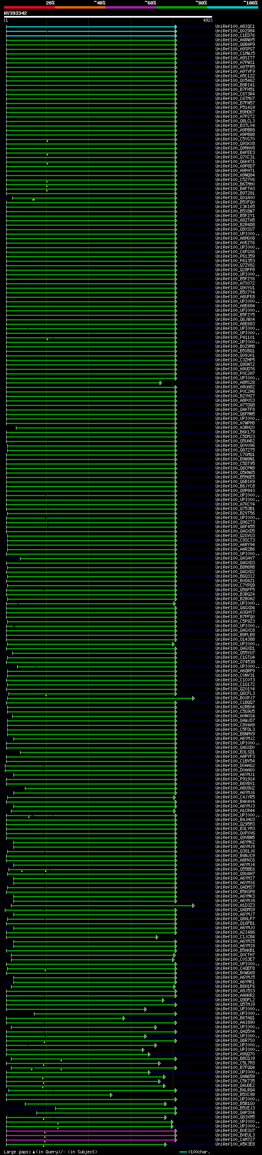Open hit UniRef100_Q6B4P9
262x1155 pixels.
click(235, 44)
